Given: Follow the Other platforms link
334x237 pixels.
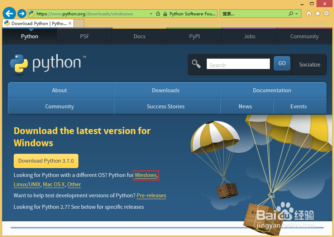Looking at the screenshot, I should click(74, 184).
